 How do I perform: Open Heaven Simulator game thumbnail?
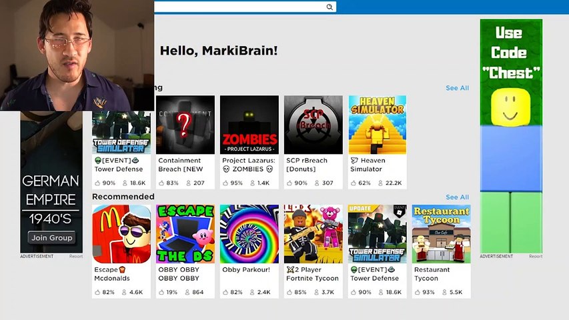(378, 125)
